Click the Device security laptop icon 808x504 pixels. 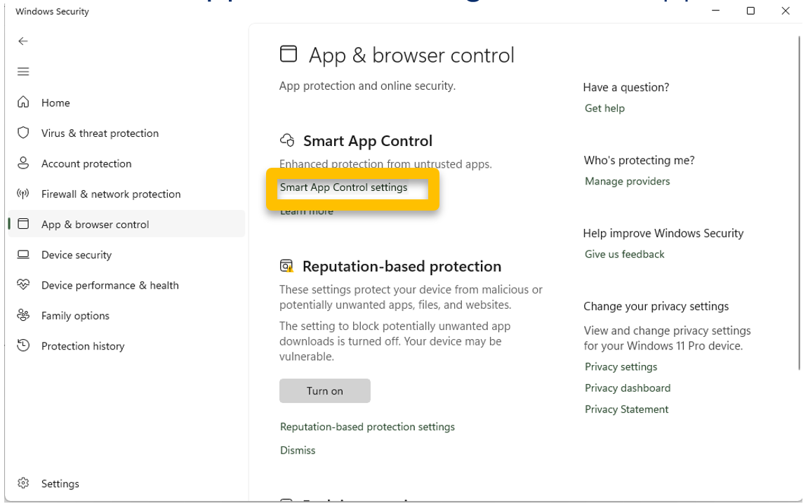click(x=23, y=255)
